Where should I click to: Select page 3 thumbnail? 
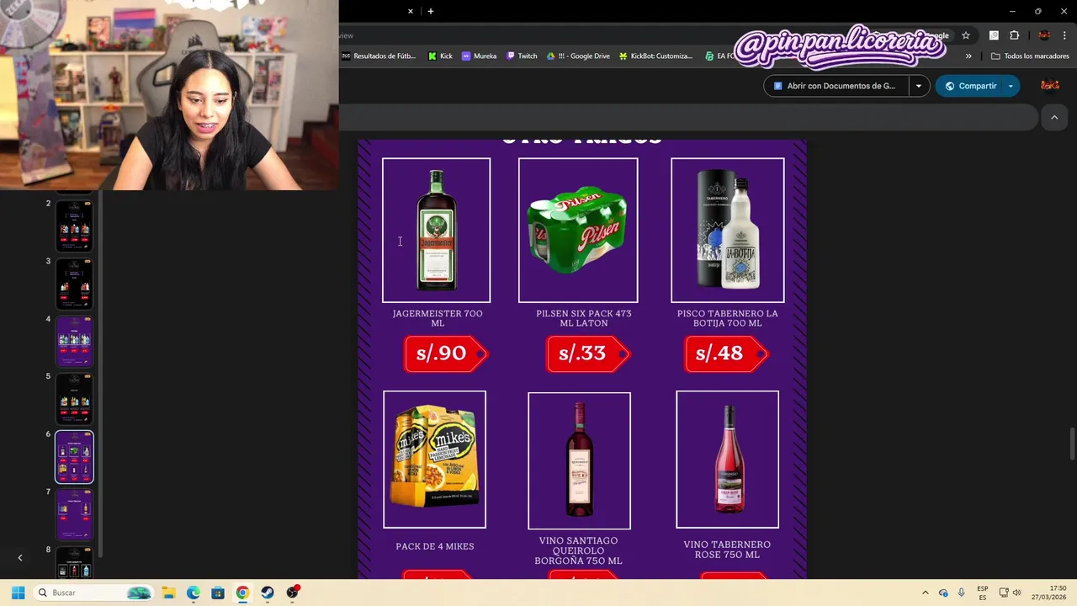point(74,284)
